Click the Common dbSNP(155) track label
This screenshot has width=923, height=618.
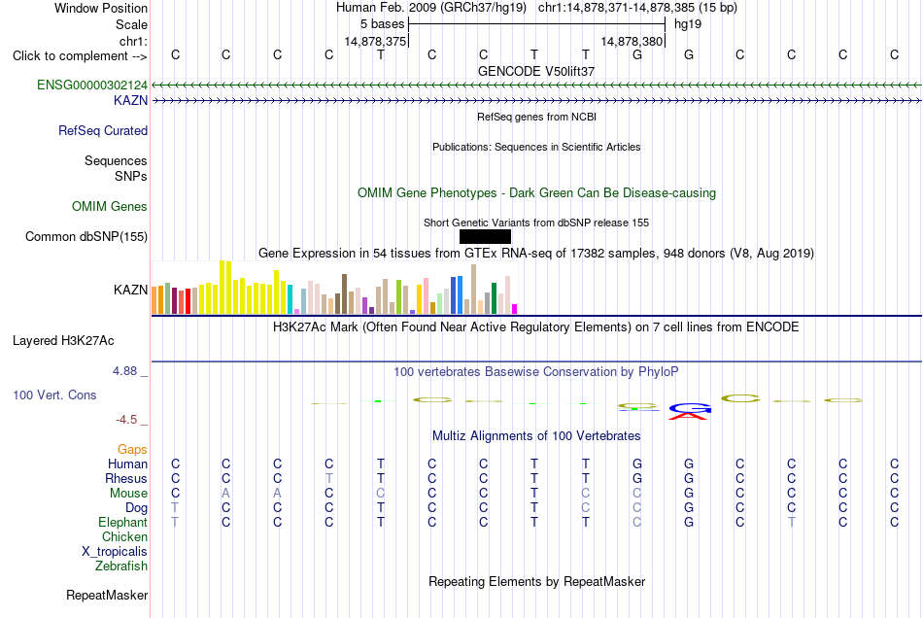[x=86, y=236]
